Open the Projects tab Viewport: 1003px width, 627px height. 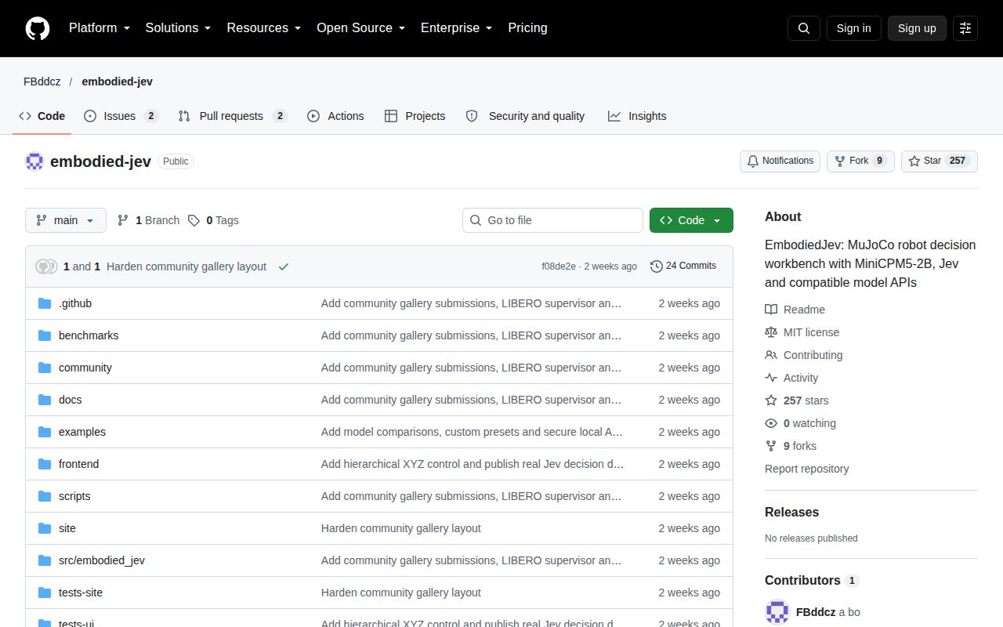point(415,116)
